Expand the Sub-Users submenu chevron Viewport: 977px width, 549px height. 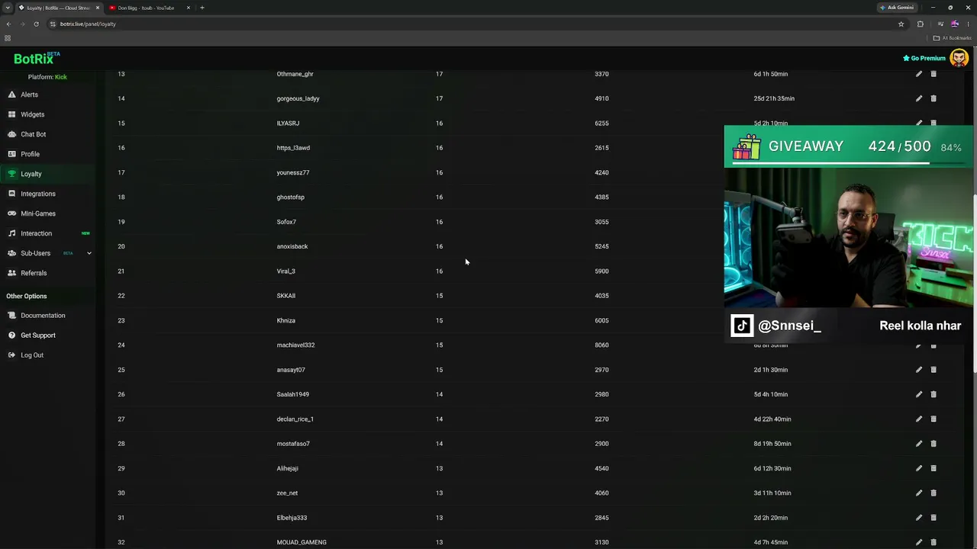(x=89, y=253)
